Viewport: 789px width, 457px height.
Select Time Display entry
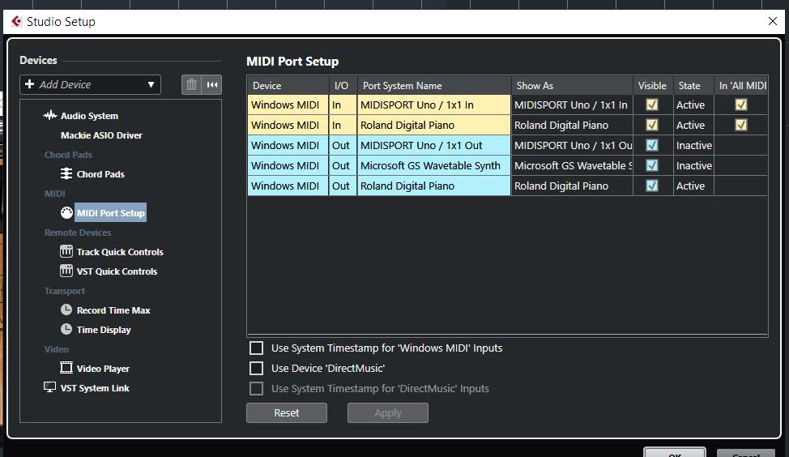104,330
